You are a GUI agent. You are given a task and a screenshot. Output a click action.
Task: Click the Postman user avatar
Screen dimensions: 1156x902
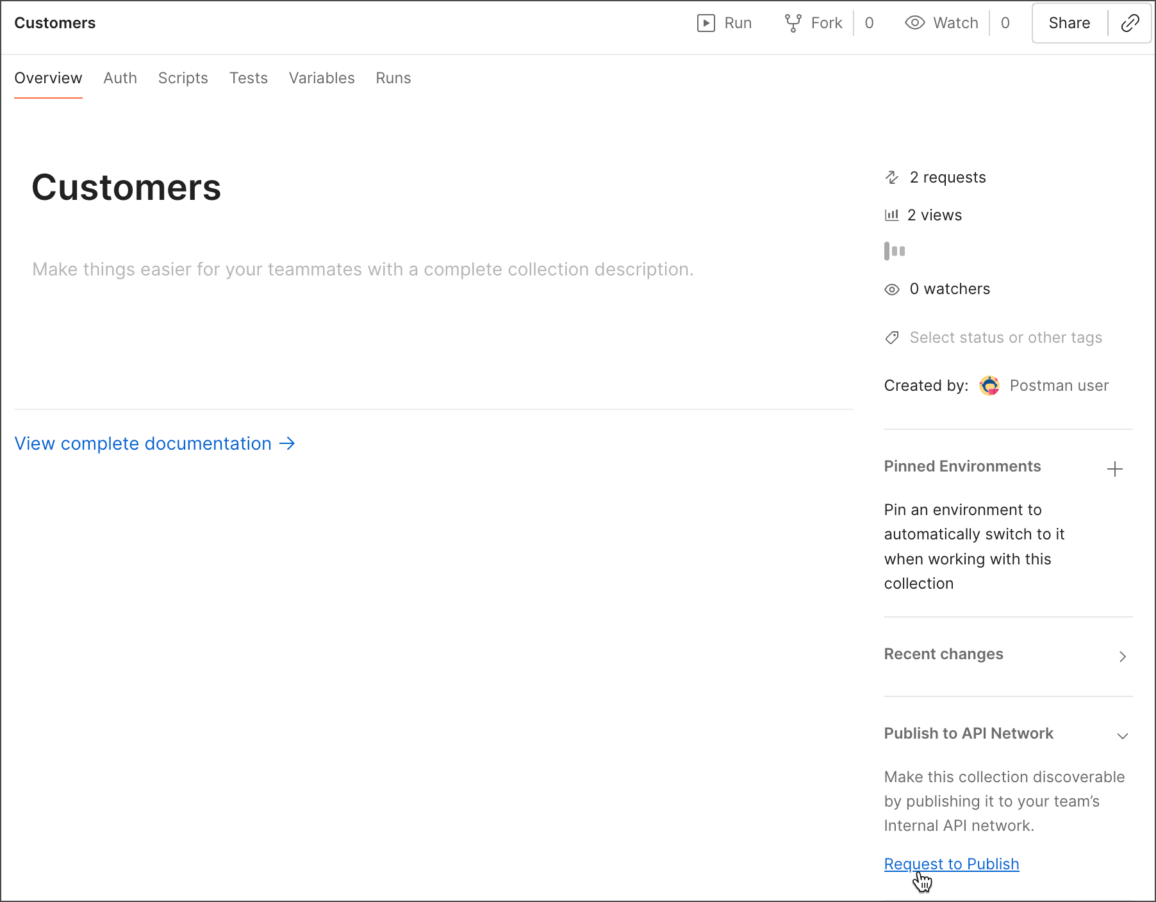[989, 386]
